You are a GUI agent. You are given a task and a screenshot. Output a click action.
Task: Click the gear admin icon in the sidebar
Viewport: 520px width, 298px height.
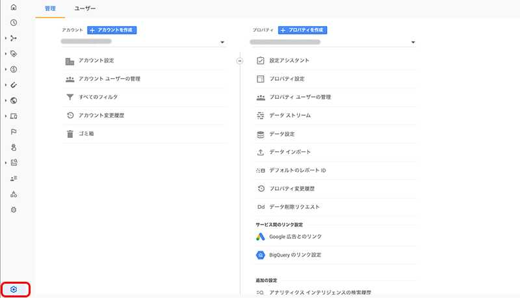point(14,290)
